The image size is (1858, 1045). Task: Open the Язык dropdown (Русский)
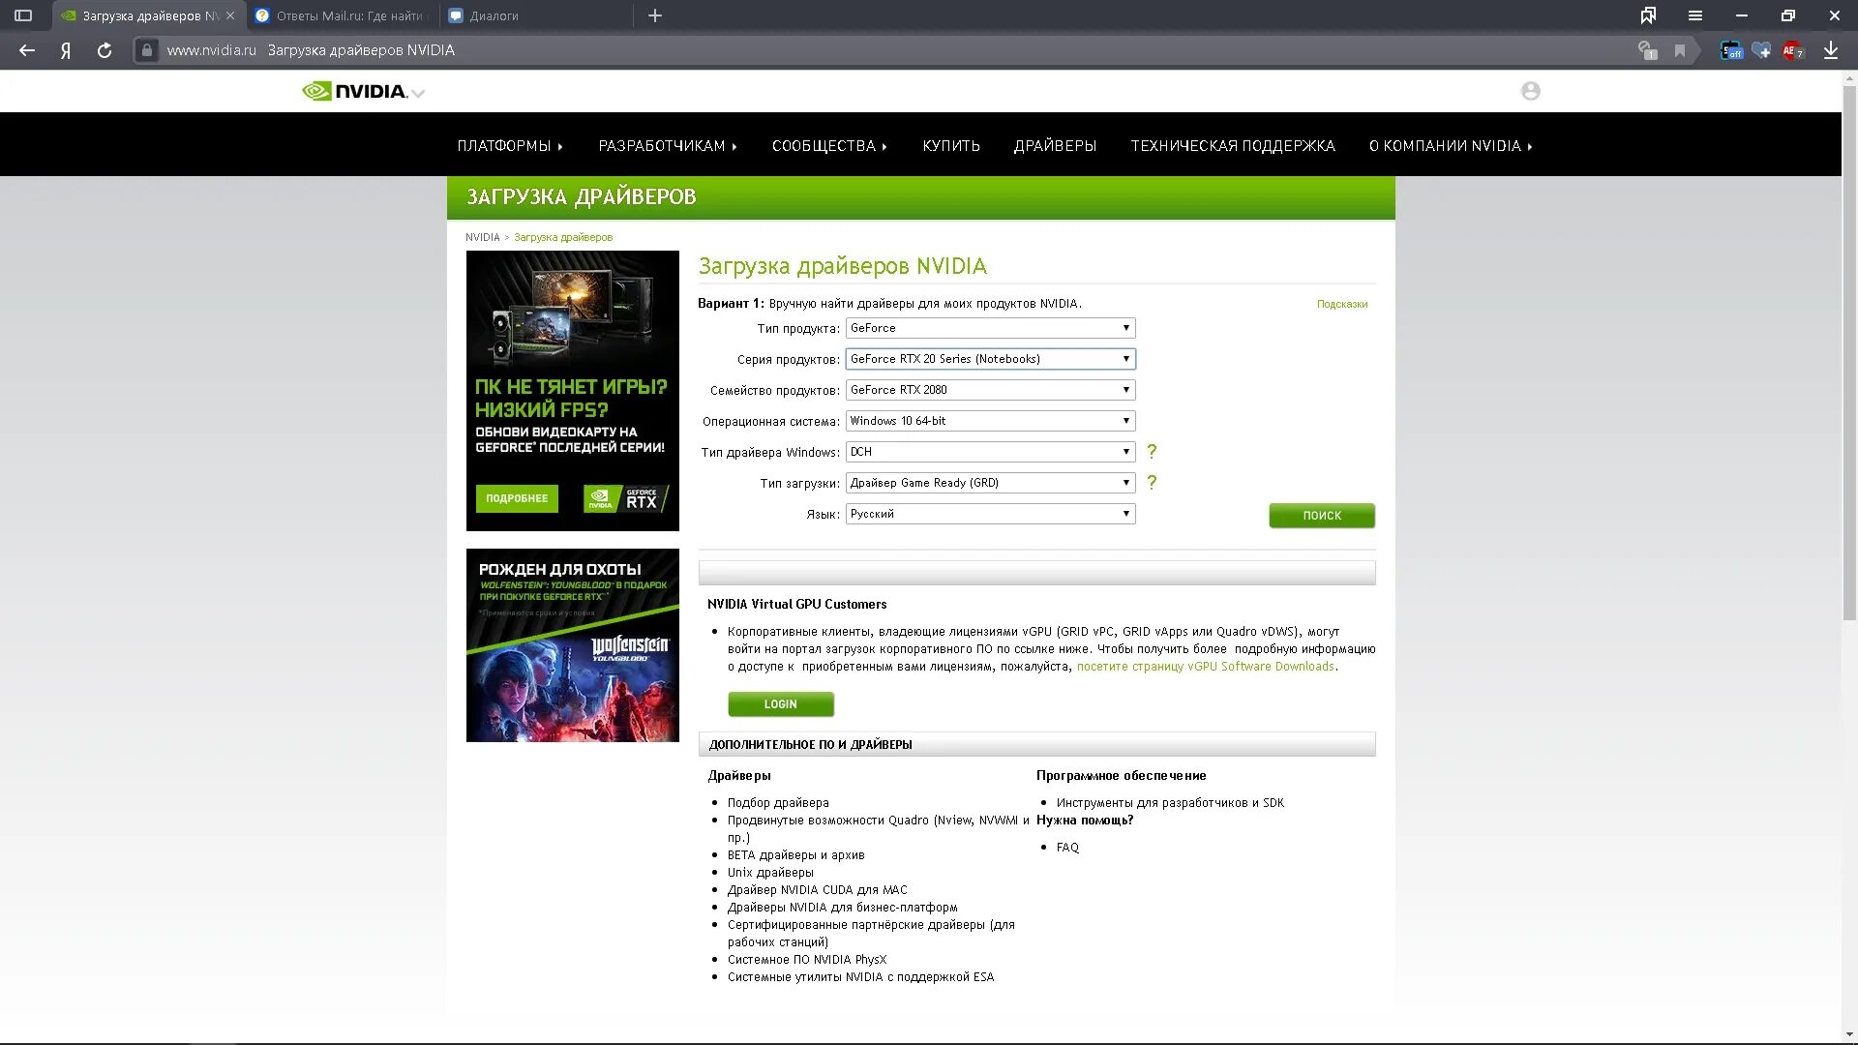tap(990, 514)
